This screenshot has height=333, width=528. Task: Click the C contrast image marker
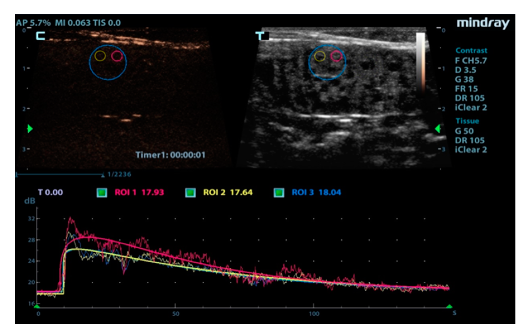pyautogui.click(x=41, y=36)
